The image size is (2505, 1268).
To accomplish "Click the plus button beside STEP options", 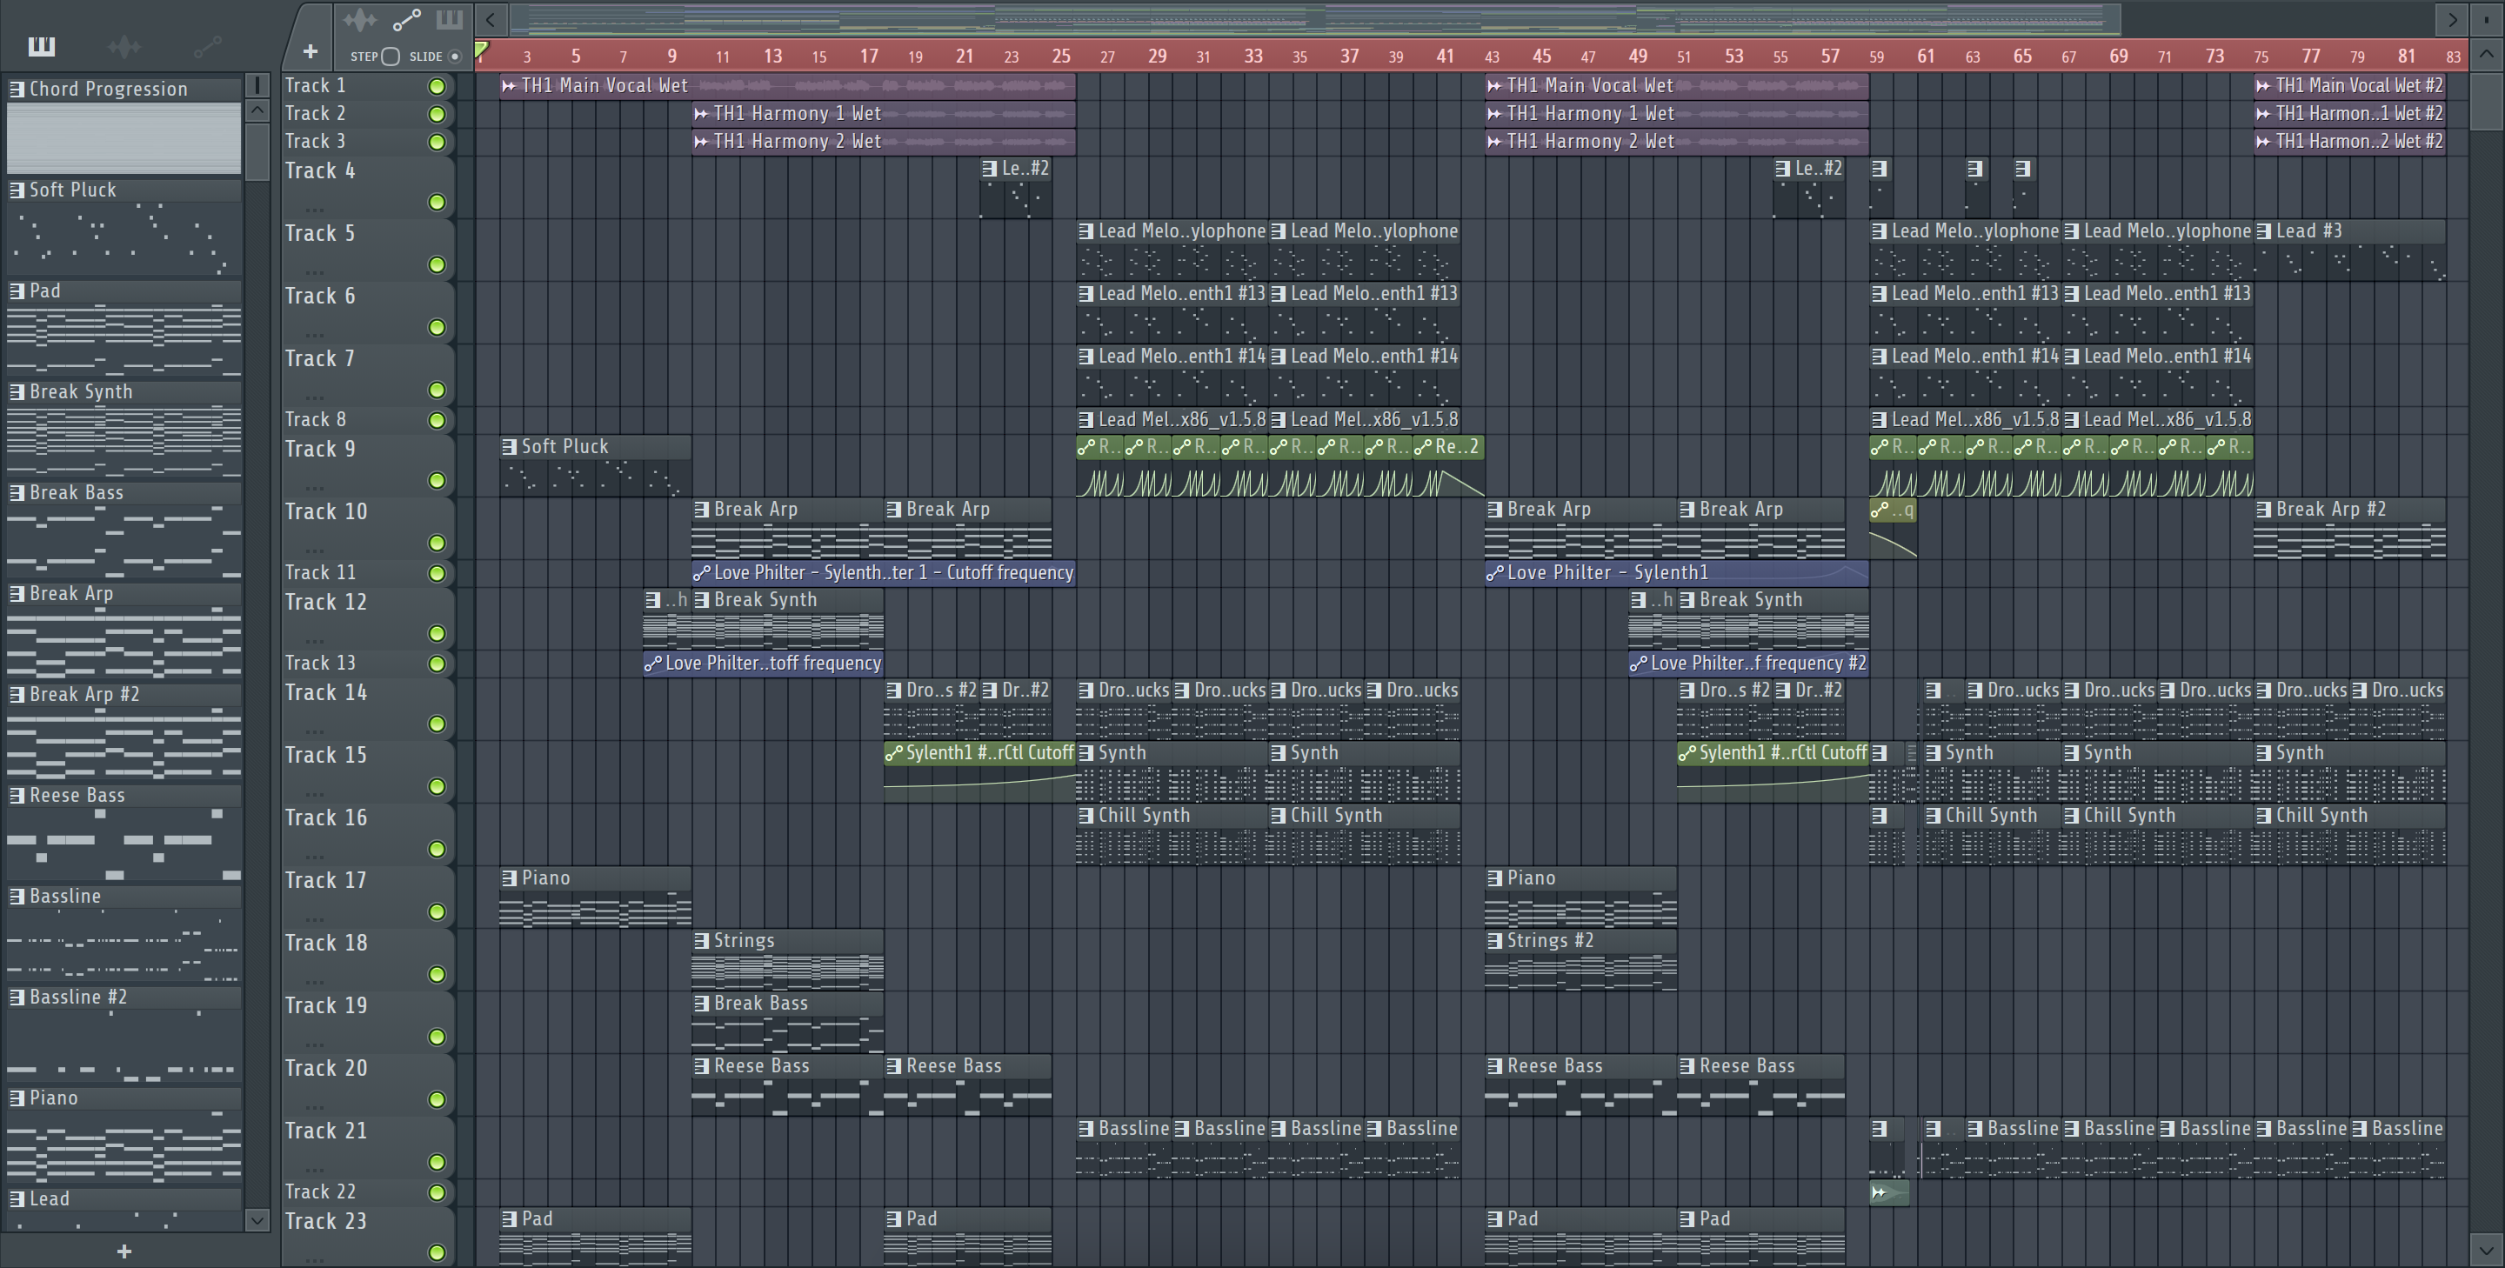I will (310, 50).
